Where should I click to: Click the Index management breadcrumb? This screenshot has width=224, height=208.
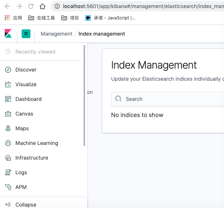102,34
